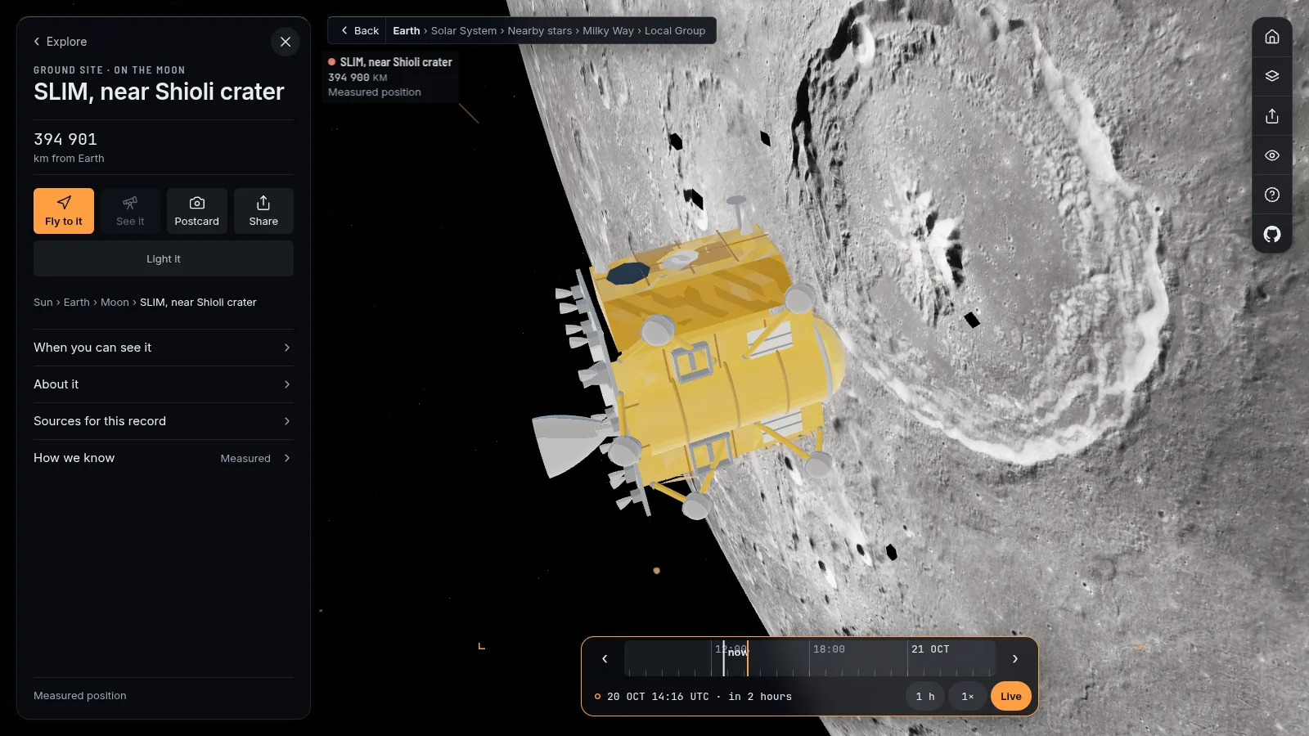Go back to Explore
1309x736 pixels.
coord(60,42)
